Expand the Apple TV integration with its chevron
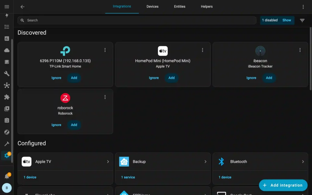 [109, 162]
